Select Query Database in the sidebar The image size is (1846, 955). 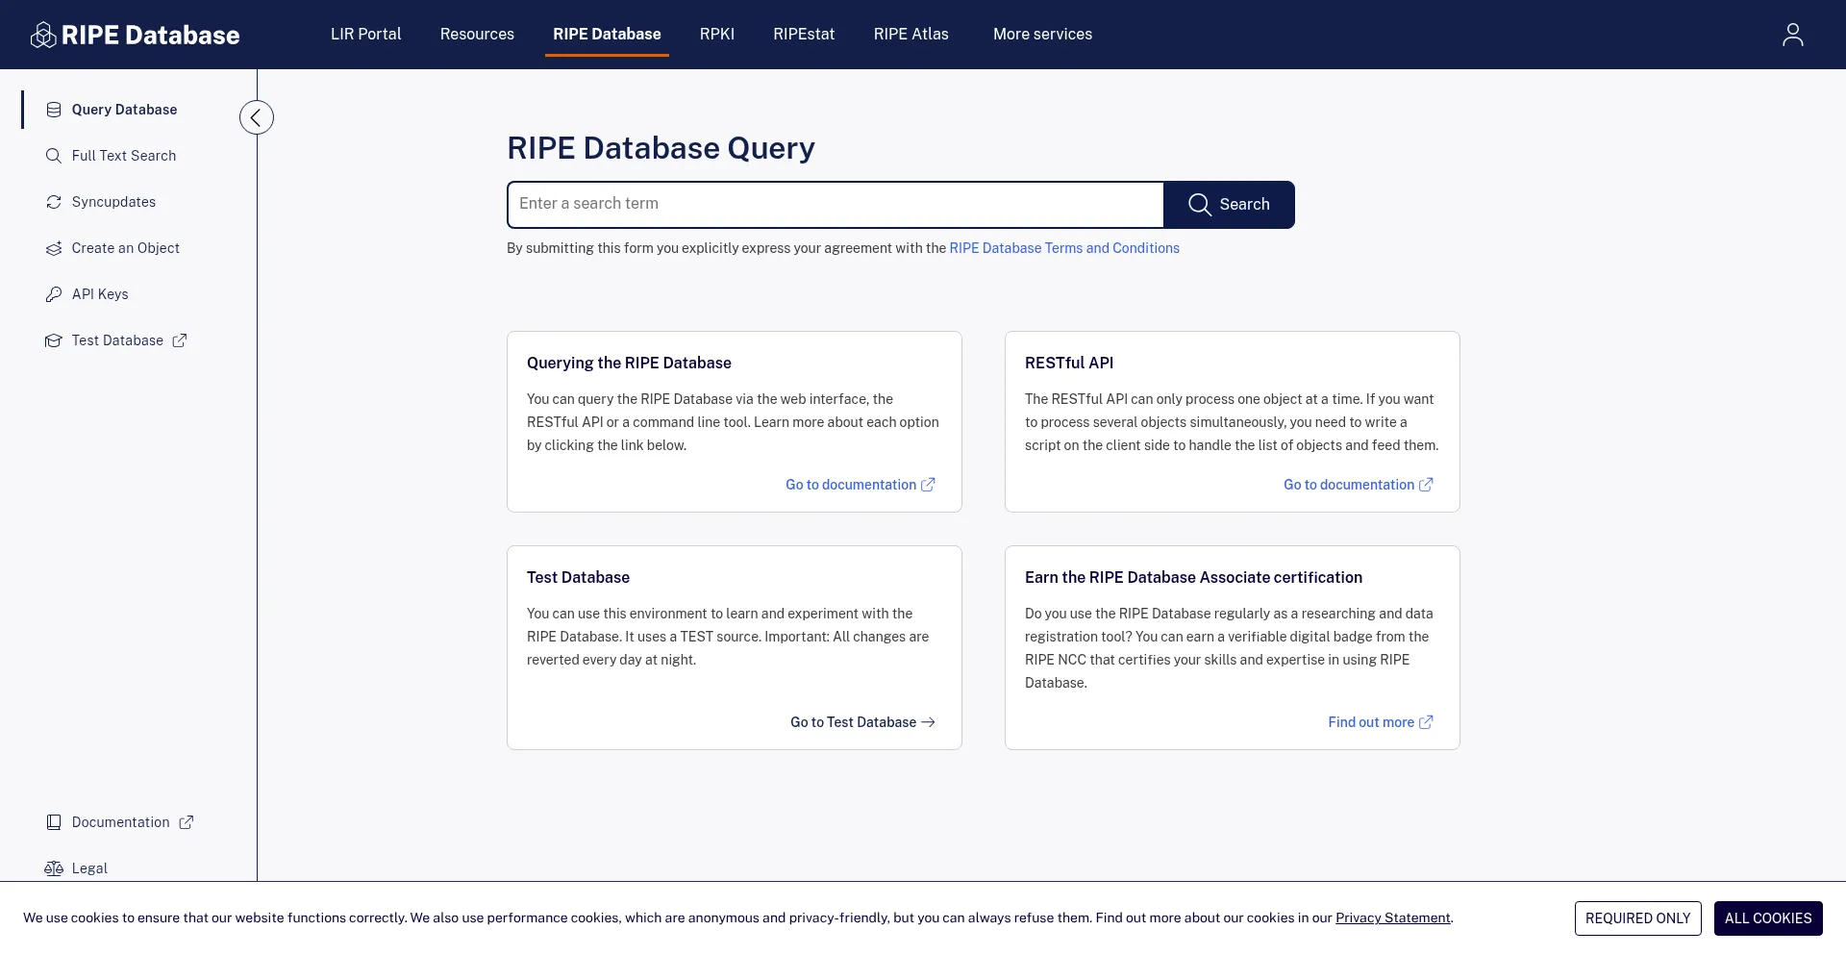[x=125, y=110]
